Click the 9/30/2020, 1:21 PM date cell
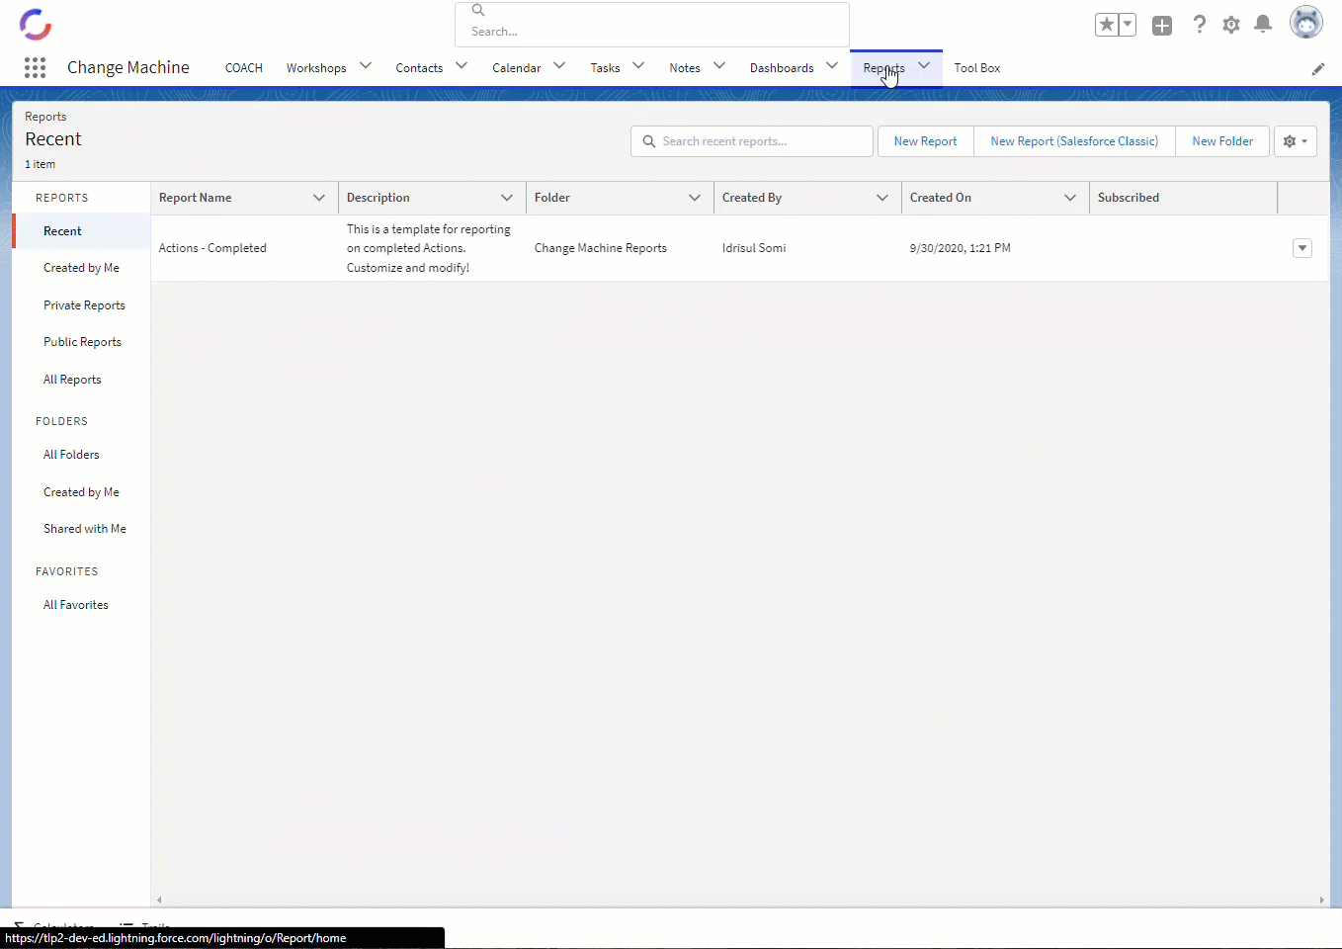 (x=961, y=248)
